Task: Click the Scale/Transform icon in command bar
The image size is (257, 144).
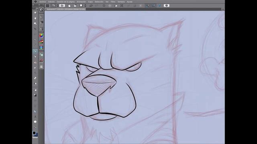Action: tap(122, 6)
